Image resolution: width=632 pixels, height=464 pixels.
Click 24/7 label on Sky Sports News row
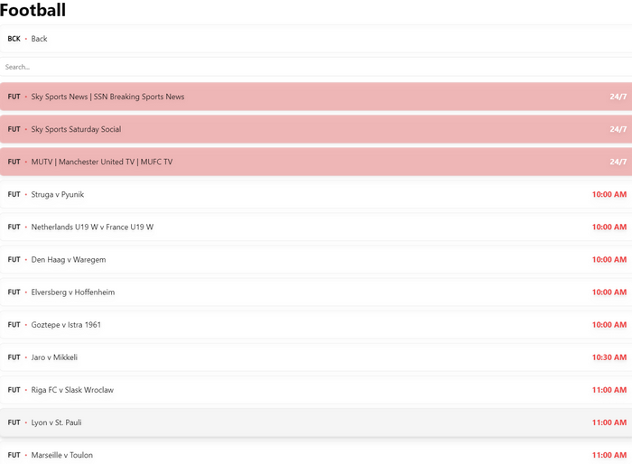(x=618, y=97)
